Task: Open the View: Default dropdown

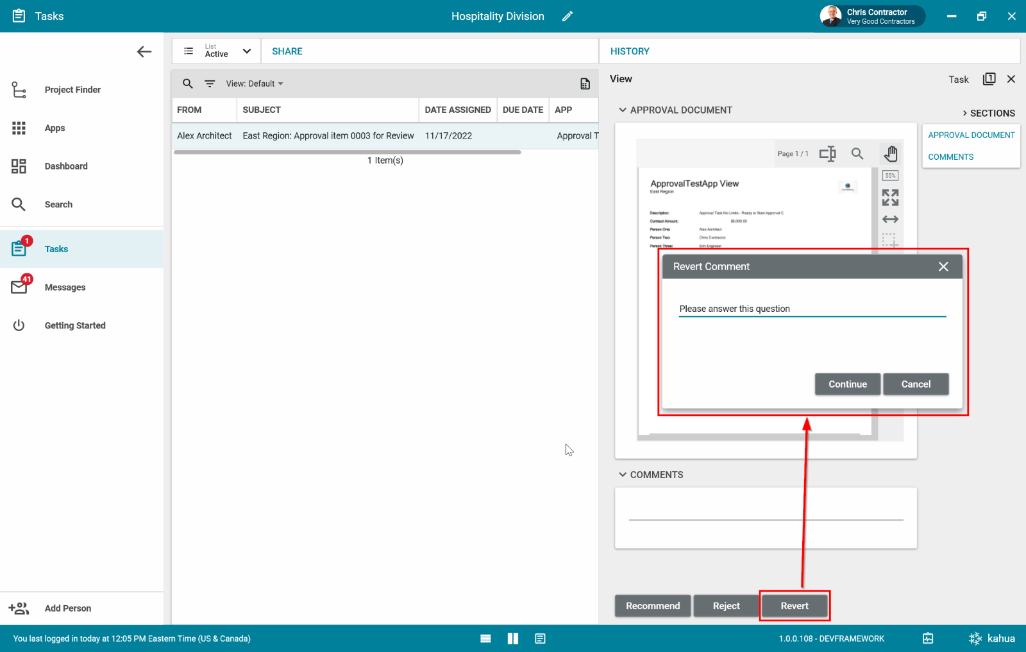Action: pyautogui.click(x=255, y=84)
